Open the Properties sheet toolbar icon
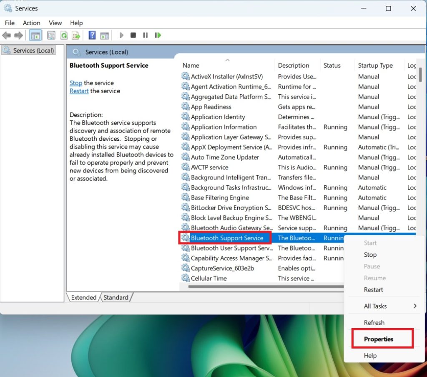Viewport: 427px width, 377px height. point(51,35)
